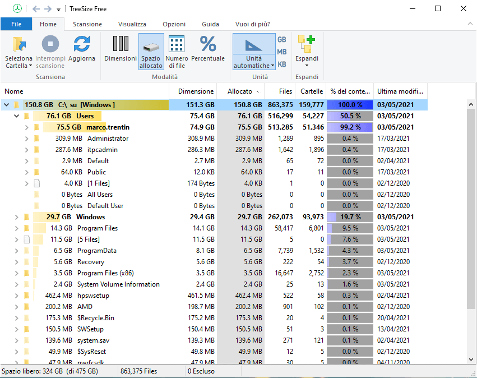Click the AMD folder icon
Screen dimensions: 477x378
[x=27, y=307]
